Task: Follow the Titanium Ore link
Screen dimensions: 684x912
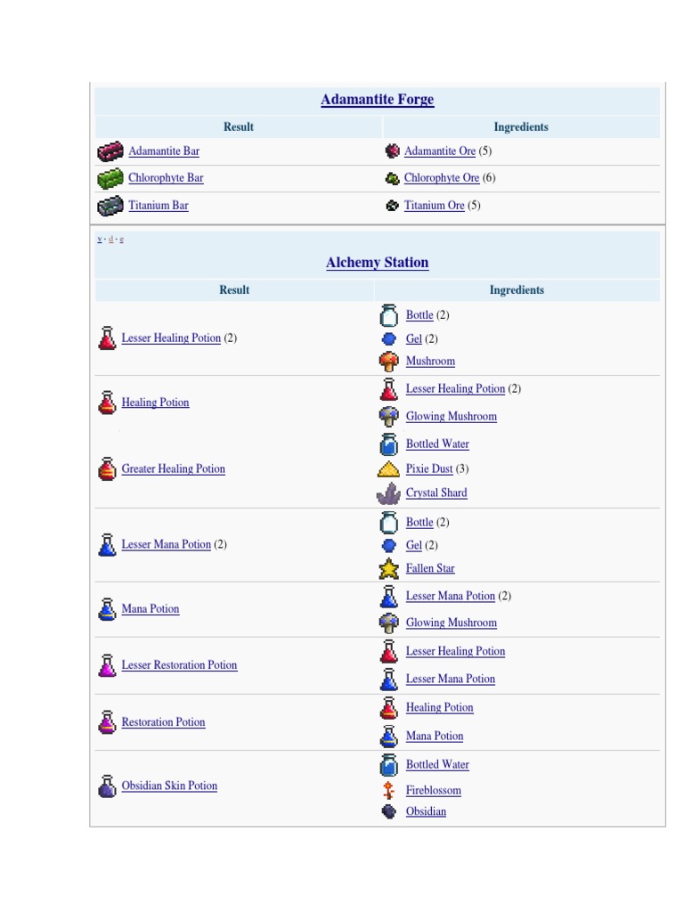Action: [x=435, y=206]
